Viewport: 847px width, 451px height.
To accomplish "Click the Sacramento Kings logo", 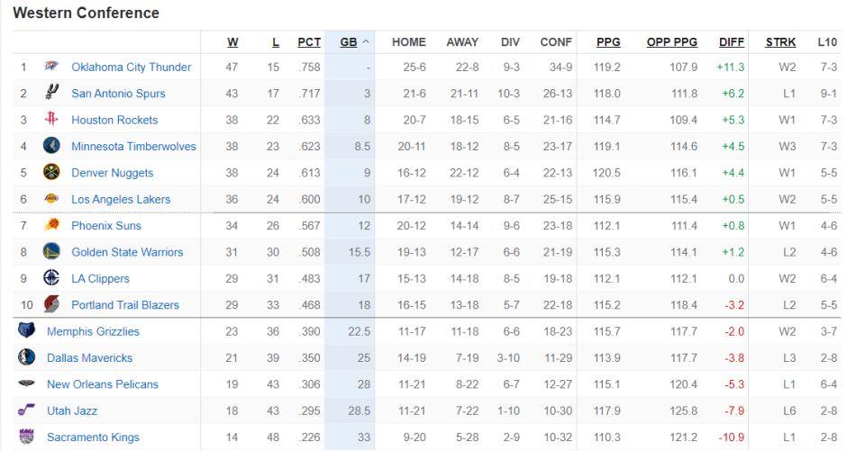I will click(26, 436).
